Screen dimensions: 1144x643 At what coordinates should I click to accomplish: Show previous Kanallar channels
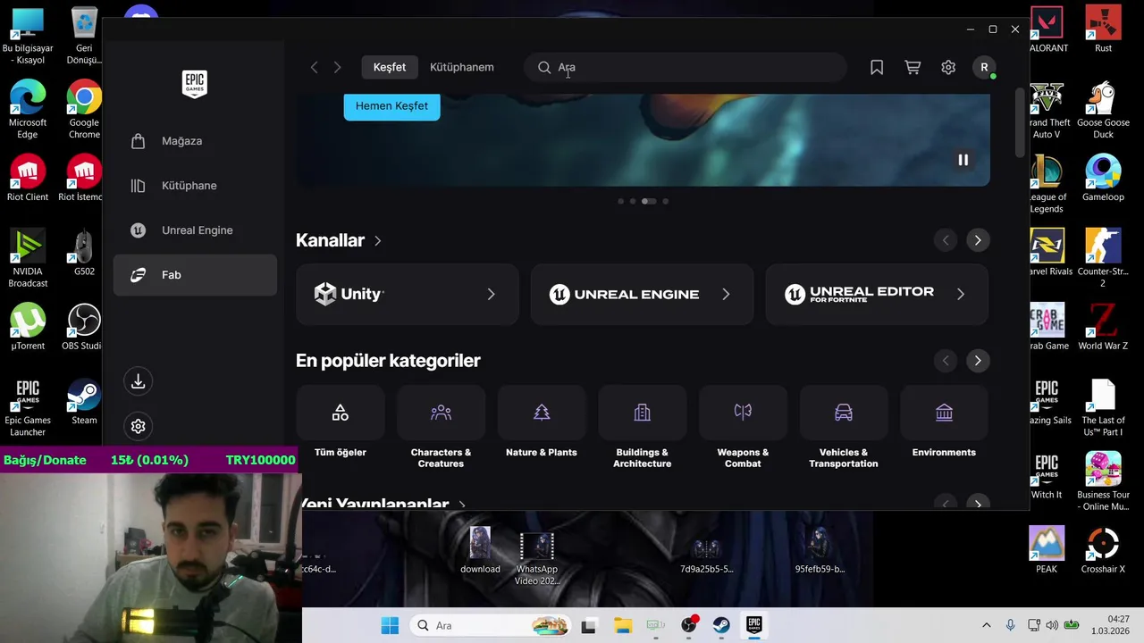coord(946,240)
